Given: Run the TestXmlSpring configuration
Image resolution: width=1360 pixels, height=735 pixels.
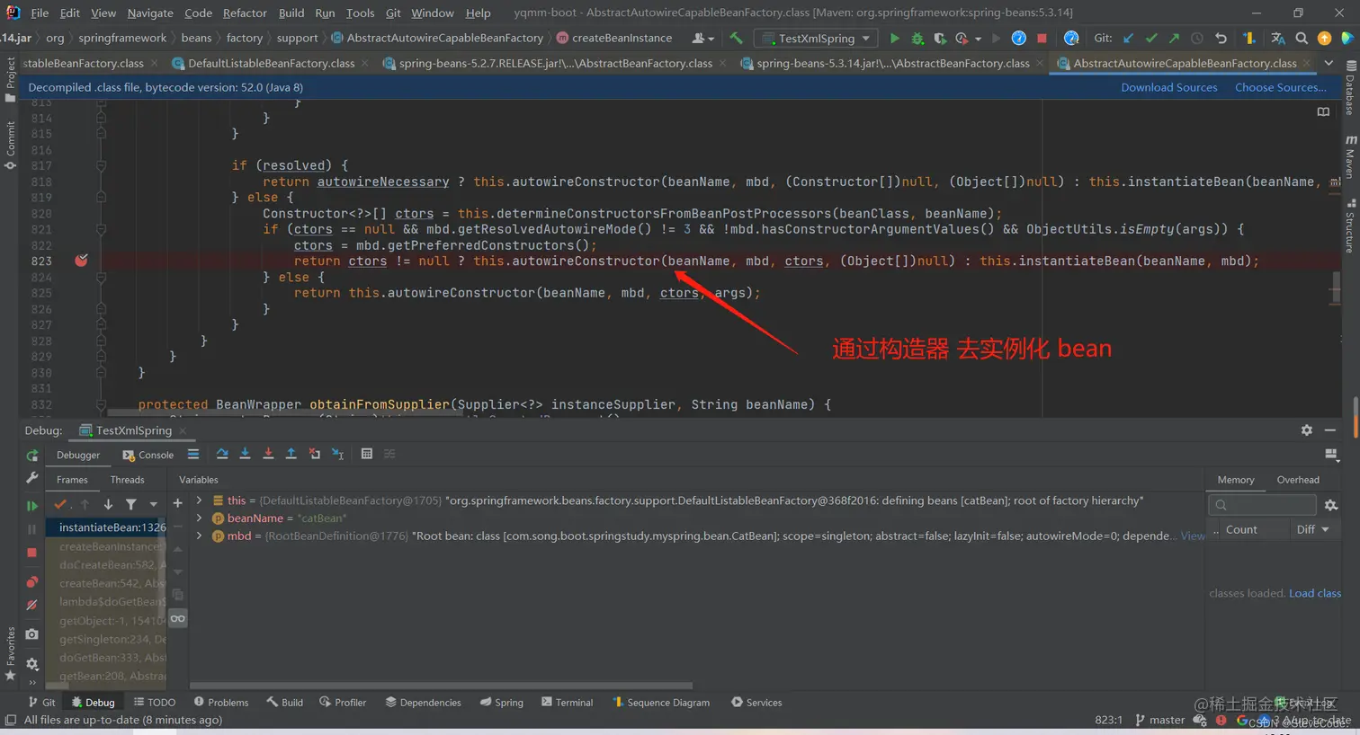Looking at the screenshot, I should [894, 39].
